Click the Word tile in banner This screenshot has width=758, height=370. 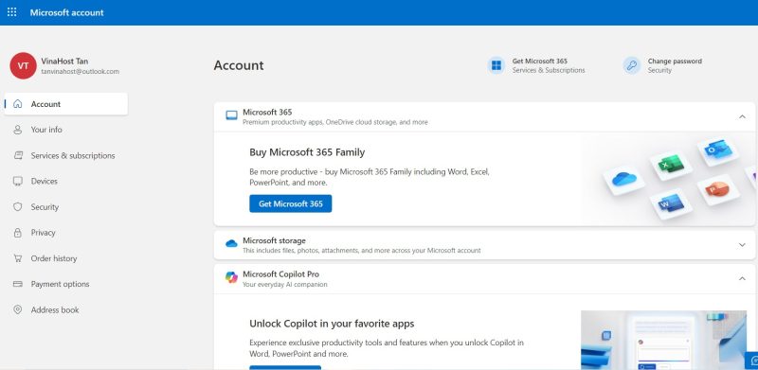tap(672, 203)
